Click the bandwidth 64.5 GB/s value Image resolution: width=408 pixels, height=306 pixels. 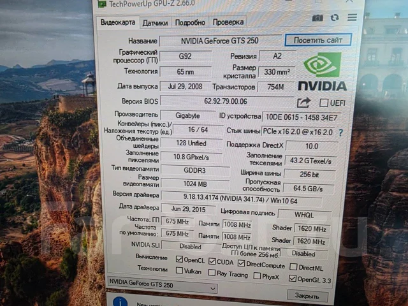[309, 189]
